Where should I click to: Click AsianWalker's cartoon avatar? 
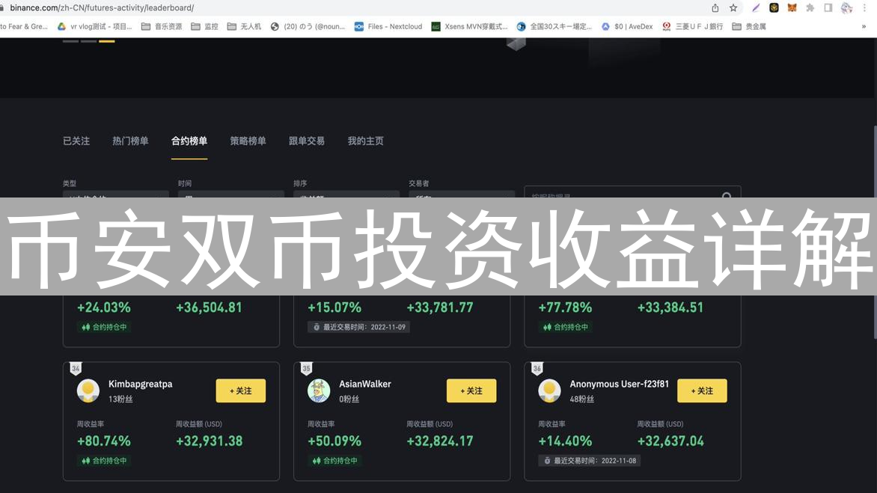coord(319,391)
